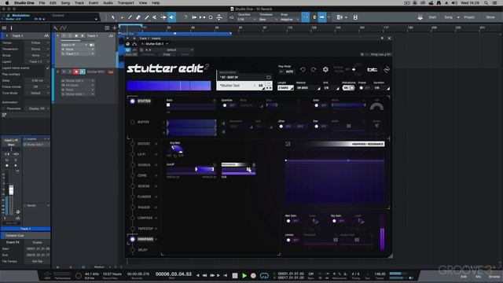Enable the Chorus effect module
The width and height of the screenshot is (503, 283).
click(x=132, y=165)
